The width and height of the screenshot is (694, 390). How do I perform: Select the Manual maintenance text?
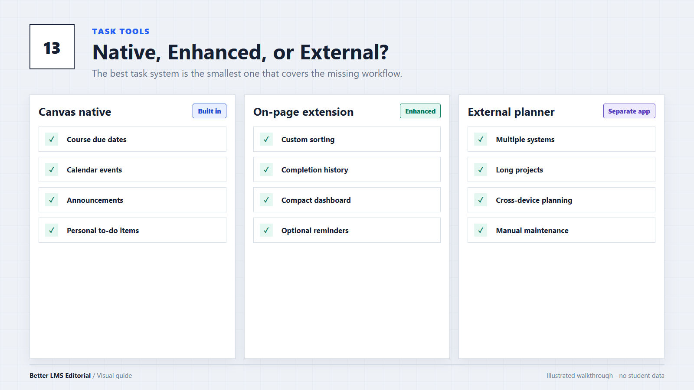[x=532, y=231]
